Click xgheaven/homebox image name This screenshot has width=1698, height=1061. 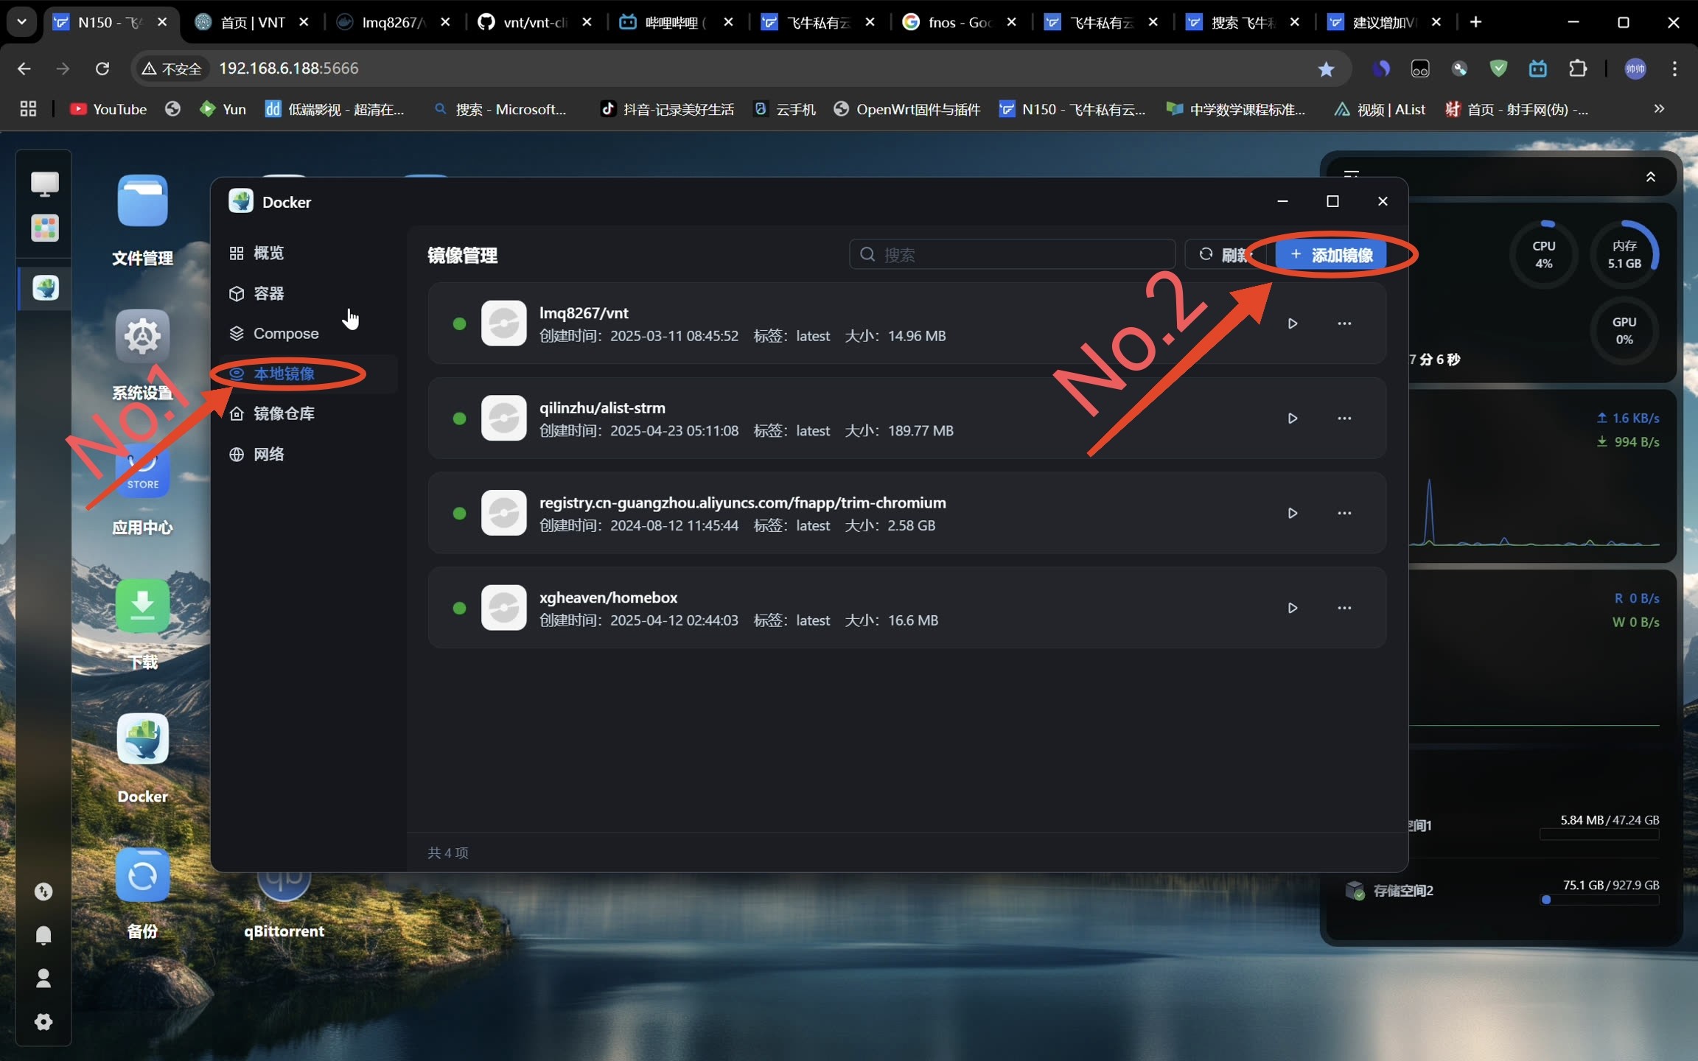click(608, 598)
